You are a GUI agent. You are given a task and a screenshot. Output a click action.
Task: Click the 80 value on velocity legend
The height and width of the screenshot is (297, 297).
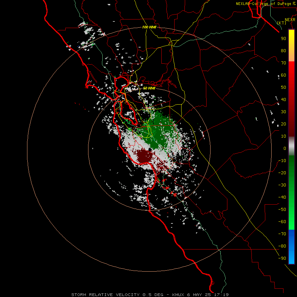(x=283, y=50)
